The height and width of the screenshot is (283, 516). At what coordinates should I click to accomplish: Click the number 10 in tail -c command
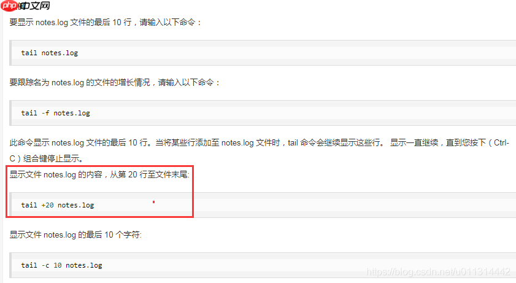(58, 265)
